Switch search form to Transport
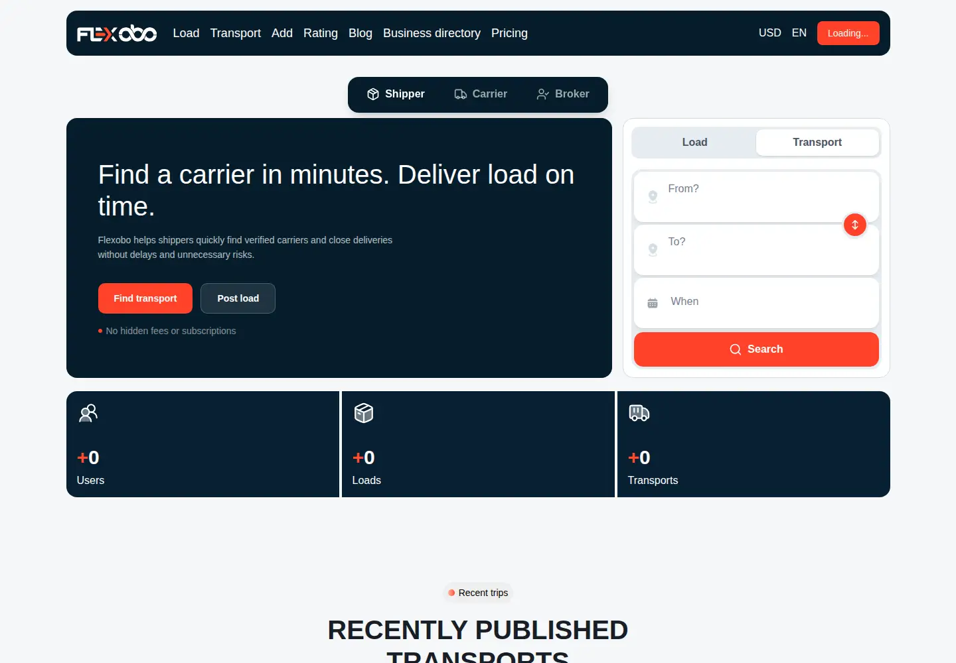Viewport: 956px width, 663px height. coord(817,143)
